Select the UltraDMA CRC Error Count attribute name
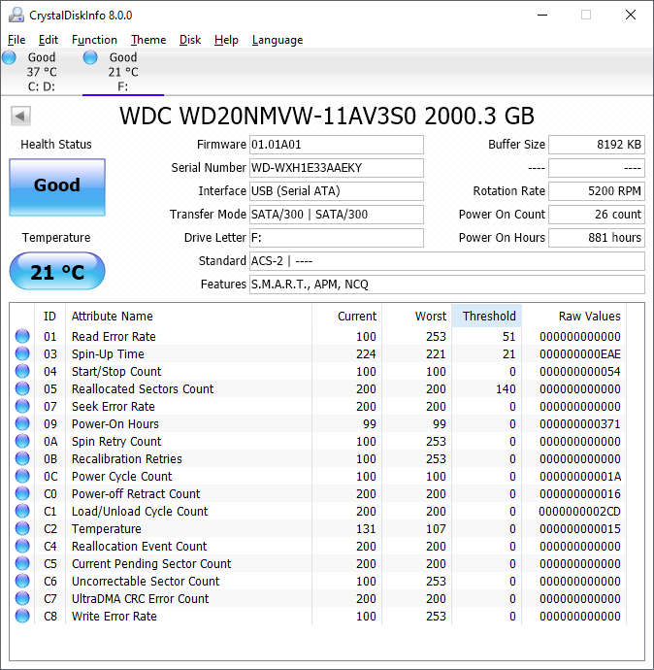 pos(140,599)
